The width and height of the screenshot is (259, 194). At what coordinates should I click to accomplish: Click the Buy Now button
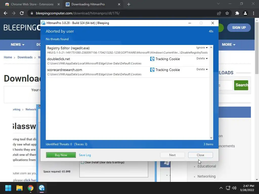pyautogui.click(x=61, y=155)
